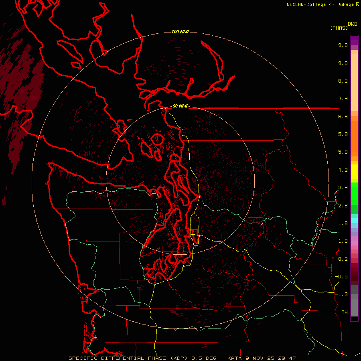Select the gray color band beside TH

click(x=354, y=308)
